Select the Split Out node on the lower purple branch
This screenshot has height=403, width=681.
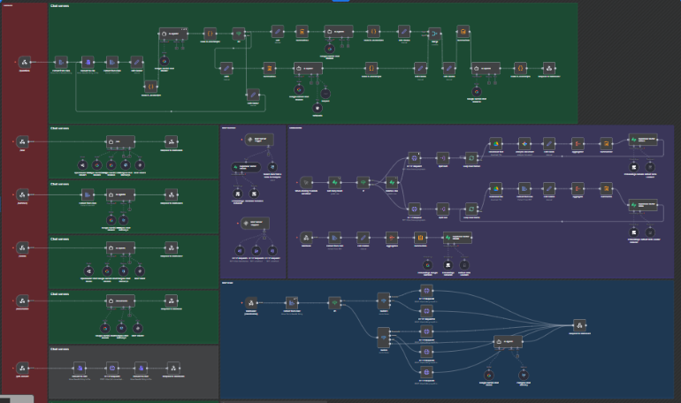442,209
